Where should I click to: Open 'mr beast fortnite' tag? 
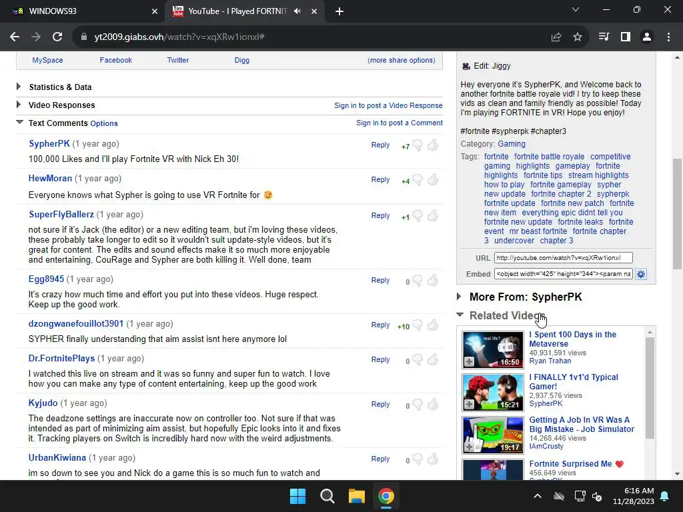click(x=538, y=231)
